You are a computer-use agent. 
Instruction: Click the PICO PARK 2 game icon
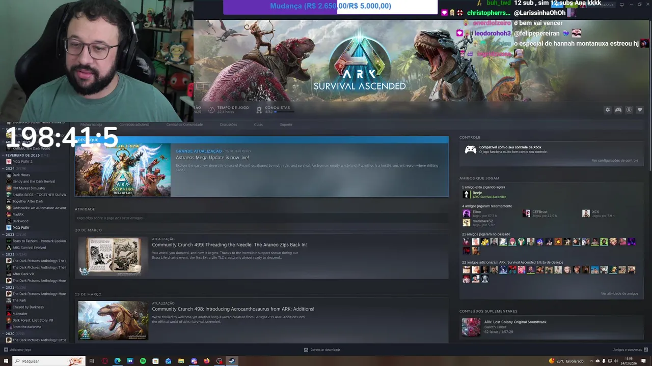point(9,162)
